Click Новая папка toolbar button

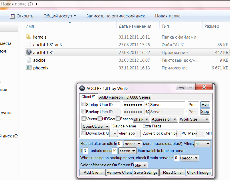(168, 16)
